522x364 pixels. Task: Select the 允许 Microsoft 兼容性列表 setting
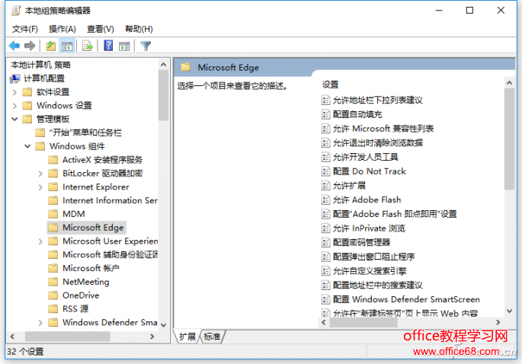(377, 129)
